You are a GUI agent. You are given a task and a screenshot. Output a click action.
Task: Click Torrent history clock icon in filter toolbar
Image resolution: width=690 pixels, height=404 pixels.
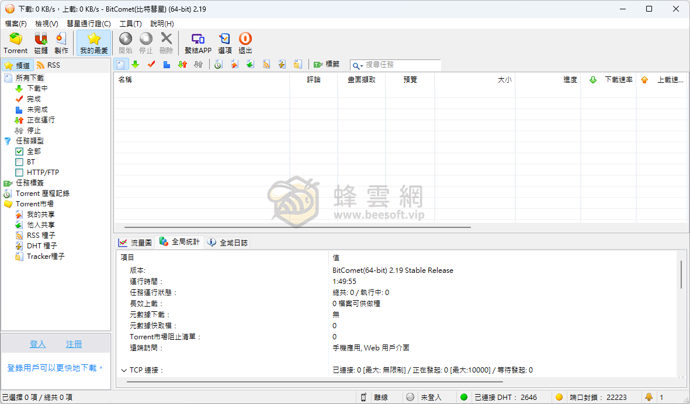click(x=219, y=65)
